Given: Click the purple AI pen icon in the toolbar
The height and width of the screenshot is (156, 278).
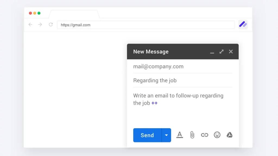Looking at the screenshot, I should click(243, 24).
